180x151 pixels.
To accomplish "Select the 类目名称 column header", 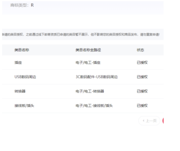I will pos(22,50).
